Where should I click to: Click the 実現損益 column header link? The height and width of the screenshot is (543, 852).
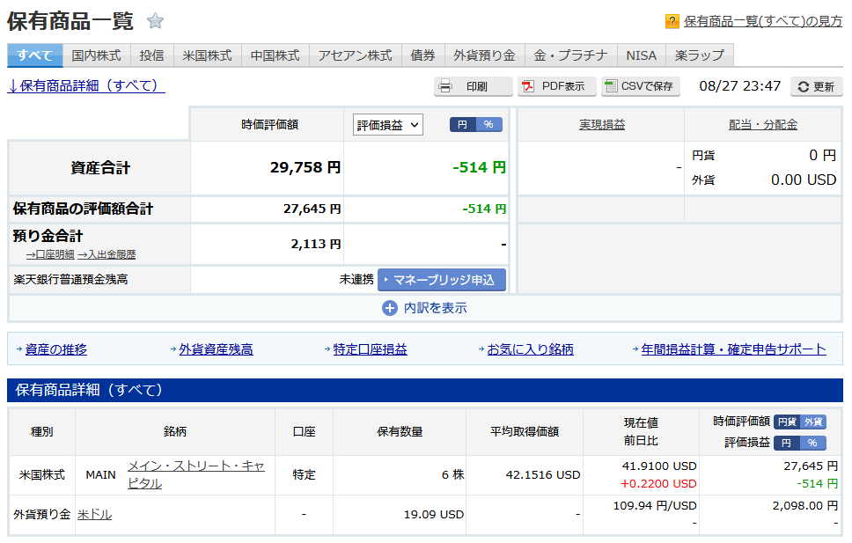pyautogui.click(x=602, y=125)
